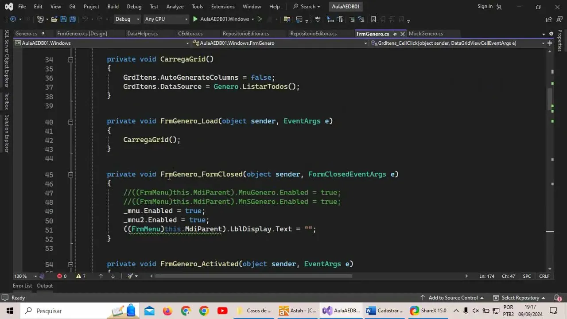Open the Build menu

point(113,7)
